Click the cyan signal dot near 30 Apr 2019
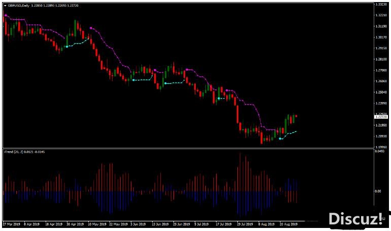The width and height of the screenshot is (391, 231). click(67, 47)
